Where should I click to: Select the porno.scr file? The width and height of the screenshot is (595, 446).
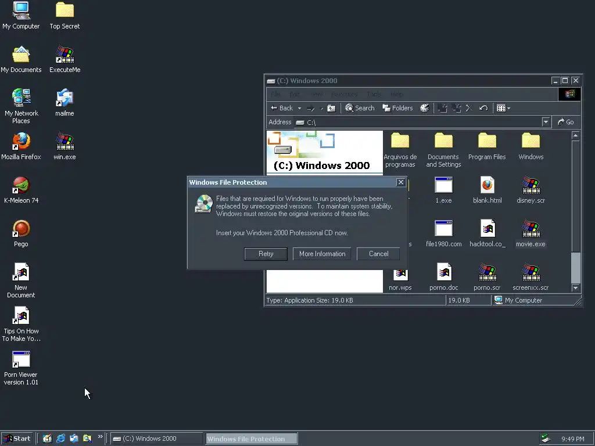click(x=487, y=277)
